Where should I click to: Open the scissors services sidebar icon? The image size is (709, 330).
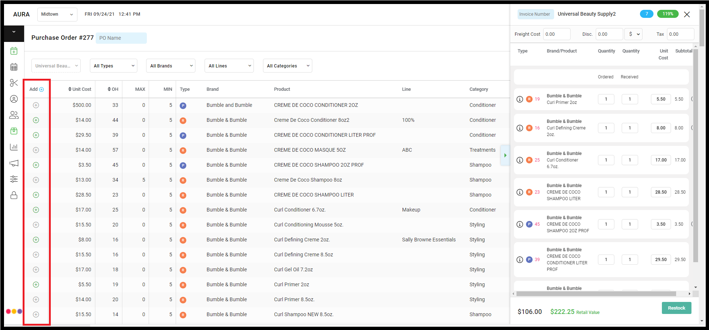(14, 83)
